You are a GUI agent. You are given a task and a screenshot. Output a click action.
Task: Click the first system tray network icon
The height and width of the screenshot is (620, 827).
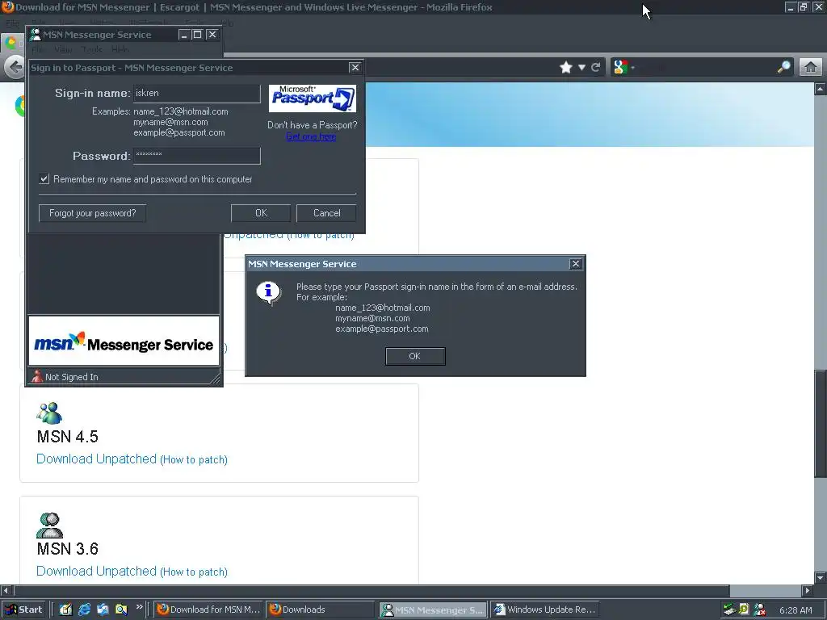729,610
